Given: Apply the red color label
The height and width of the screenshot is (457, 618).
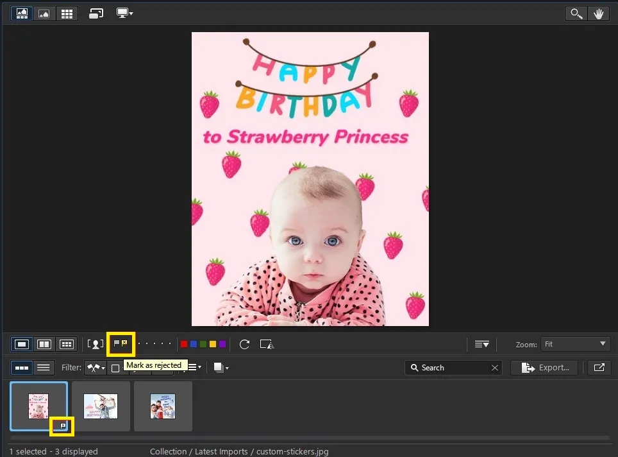Looking at the screenshot, I should point(184,344).
